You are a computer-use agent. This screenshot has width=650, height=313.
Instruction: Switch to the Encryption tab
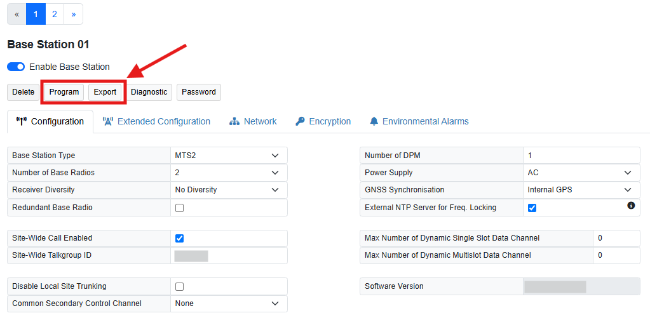[x=323, y=121]
